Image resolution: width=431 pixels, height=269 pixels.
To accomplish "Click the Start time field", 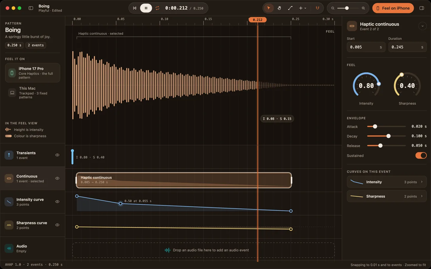I will click(x=366, y=47).
